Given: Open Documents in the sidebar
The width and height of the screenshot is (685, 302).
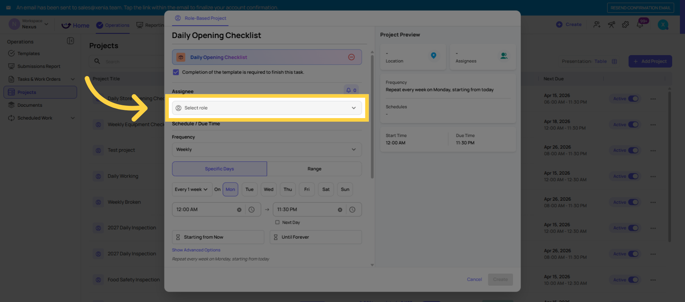Looking at the screenshot, I should click(x=30, y=105).
